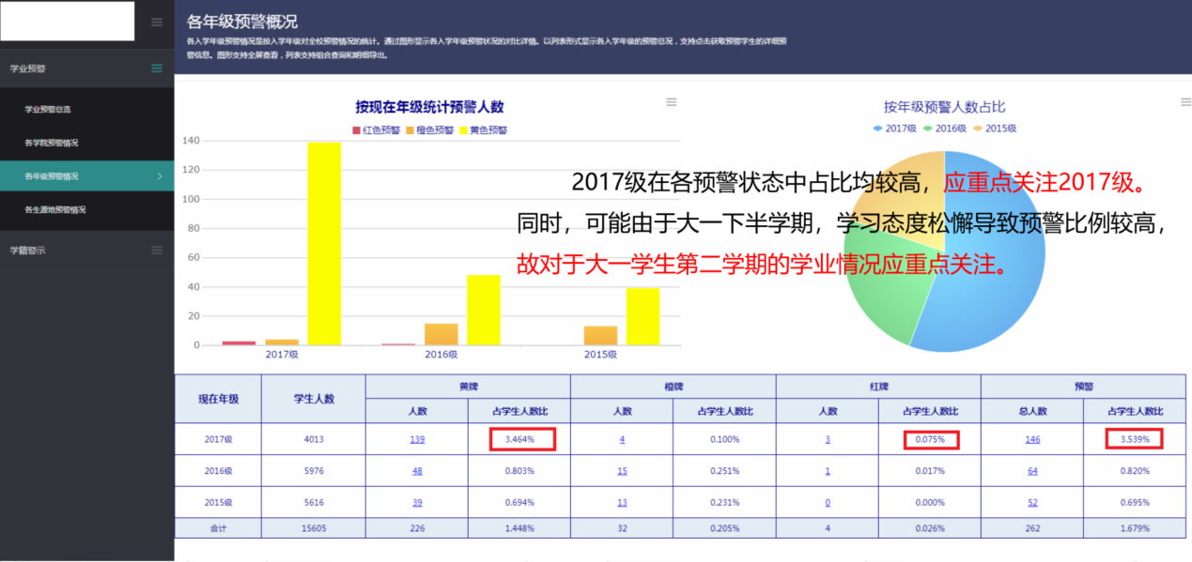The image size is (1192, 562).
Task: Toggle 橙色预警 legend series
Action: [x=429, y=130]
